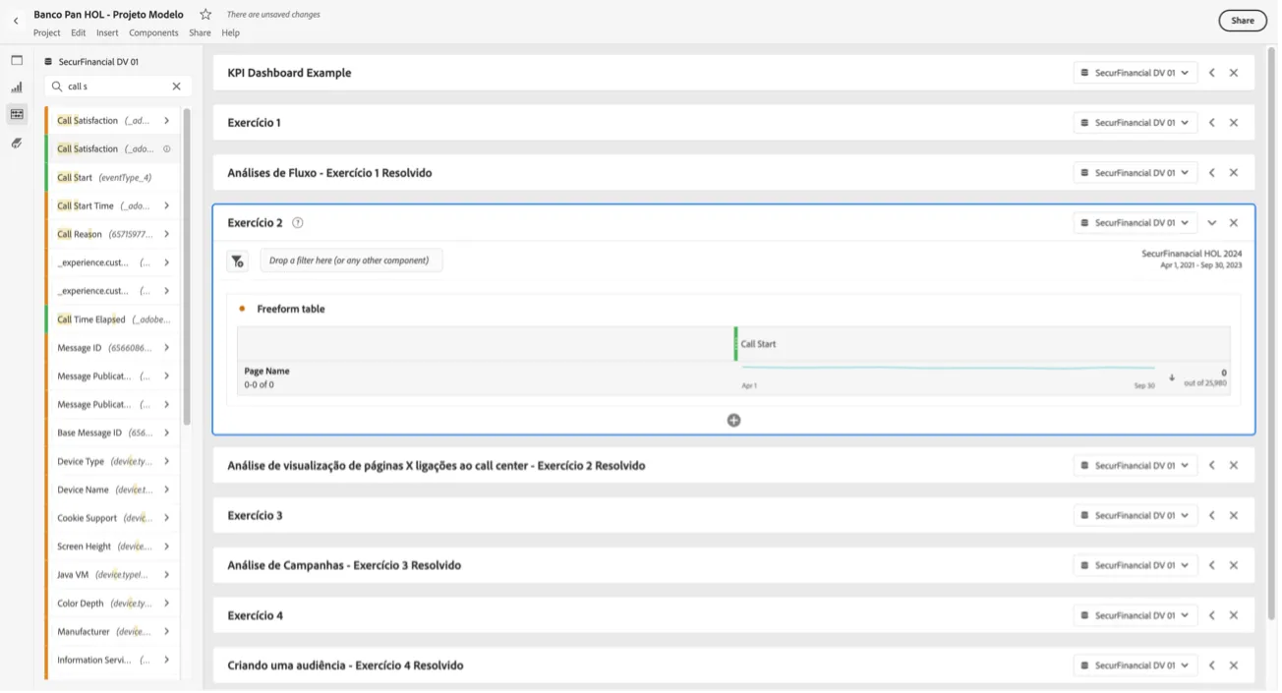Click the Share button at top right

click(1243, 21)
